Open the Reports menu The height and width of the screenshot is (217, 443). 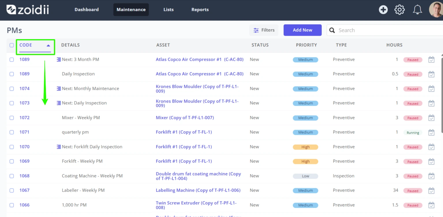pyautogui.click(x=200, y=10)
